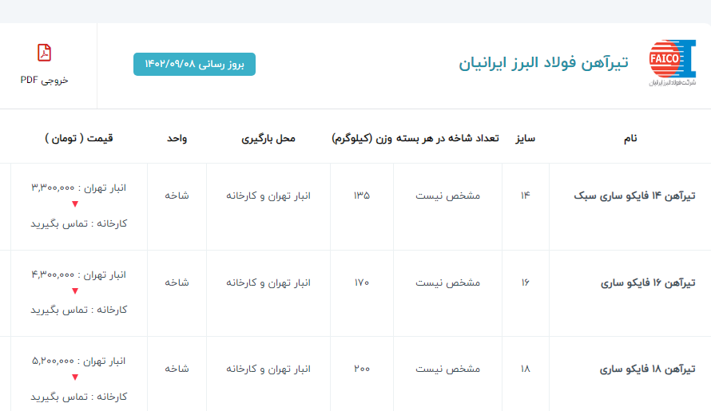
Task: Click the سایز column header
Action: tap(525, 138)
